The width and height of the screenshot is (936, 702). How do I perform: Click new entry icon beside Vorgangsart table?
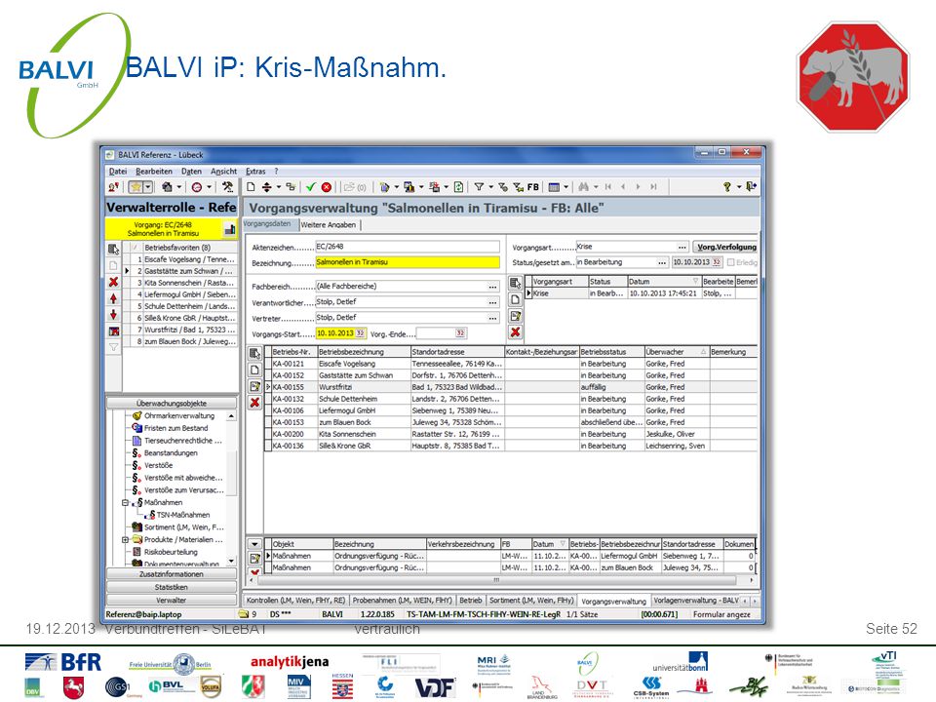[515, 299]
